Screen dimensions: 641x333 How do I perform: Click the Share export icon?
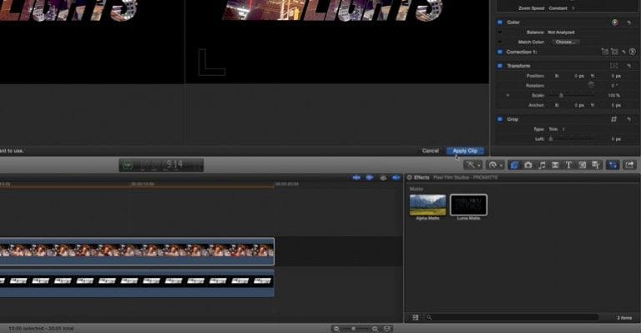629,164
